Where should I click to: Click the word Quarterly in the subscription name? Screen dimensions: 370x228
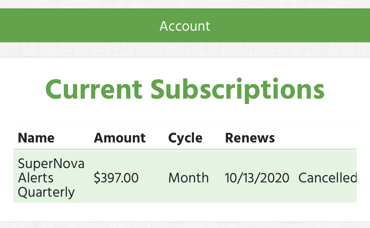(x=46, y=192)
